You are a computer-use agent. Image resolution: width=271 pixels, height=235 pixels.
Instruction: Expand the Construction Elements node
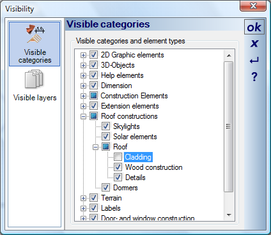tap(83, 96)
